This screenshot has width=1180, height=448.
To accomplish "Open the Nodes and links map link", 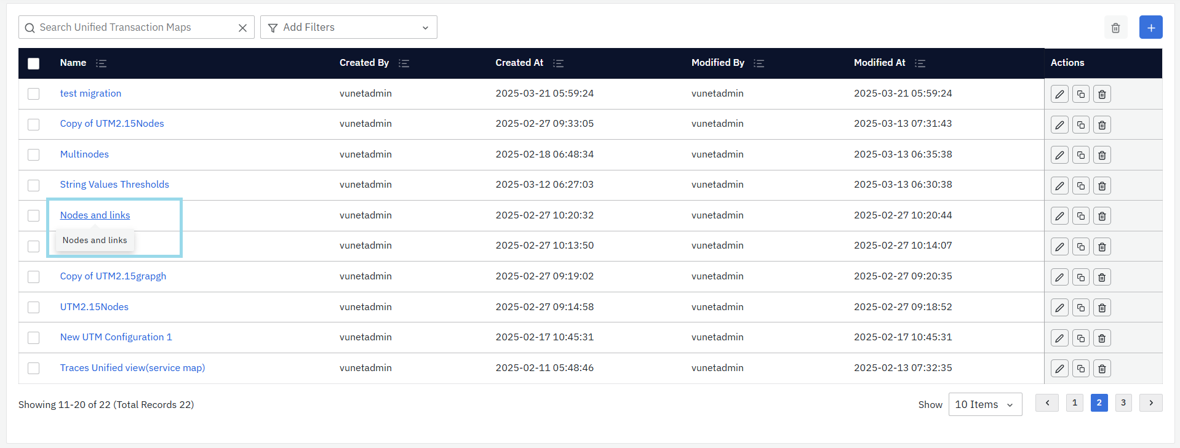I will [95, 215].
